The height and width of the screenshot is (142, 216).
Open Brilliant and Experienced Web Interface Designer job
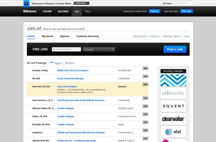click(x=81, y=133)
